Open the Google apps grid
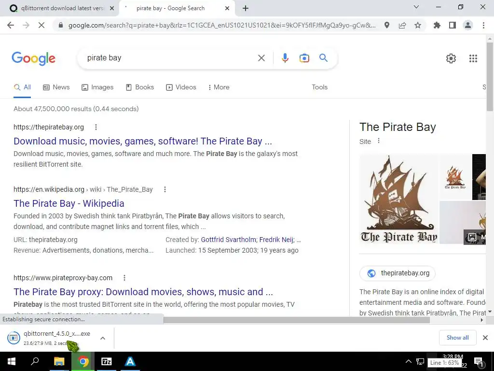 [x=473, y=58]
